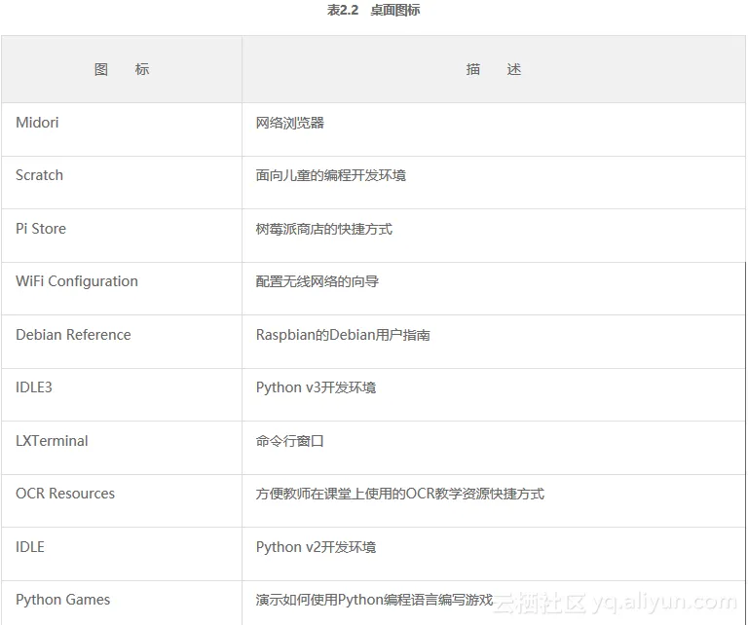Screen dimensions: 748x625
Task: Click the '描 述' column header
Action: click(494, 69)
